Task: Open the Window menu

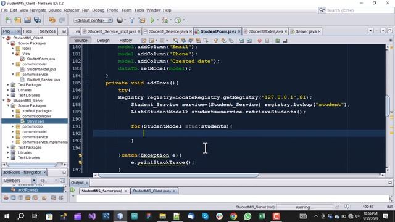Action: pyautogui.click(x=154, y=10)
